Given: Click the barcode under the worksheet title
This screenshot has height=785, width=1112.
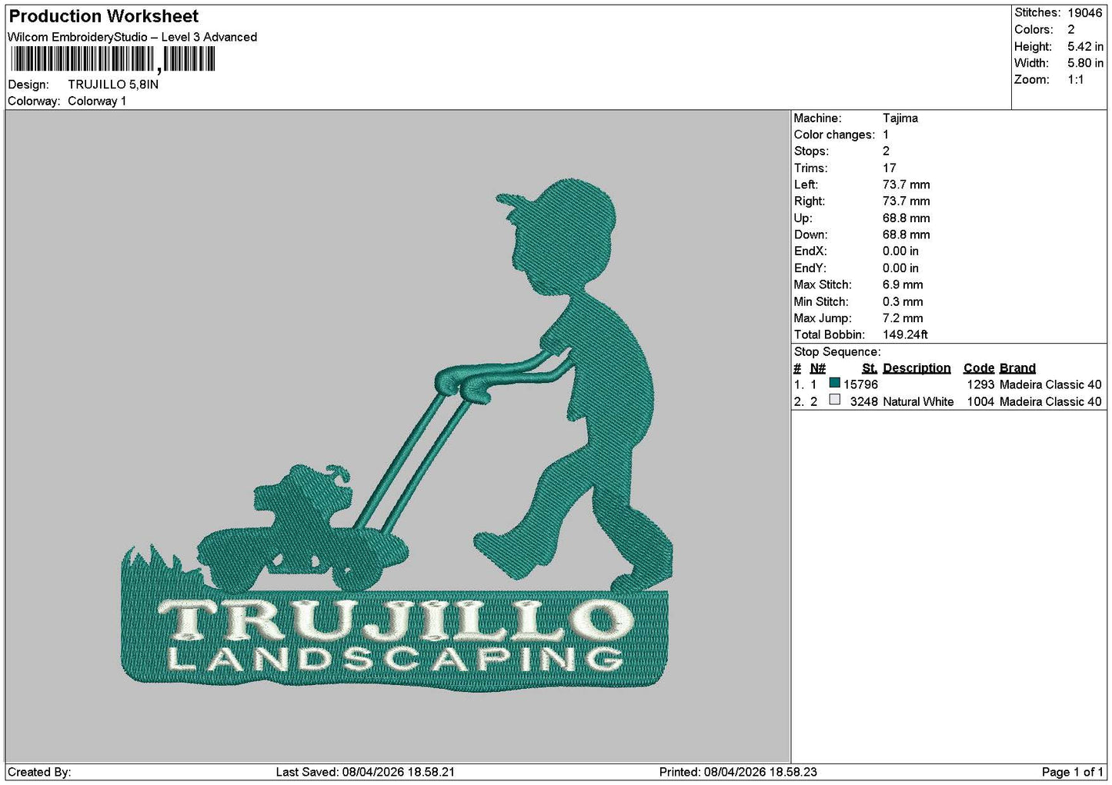Looking at the screenshot, I should pyautogui.click(x=112, y=59).
